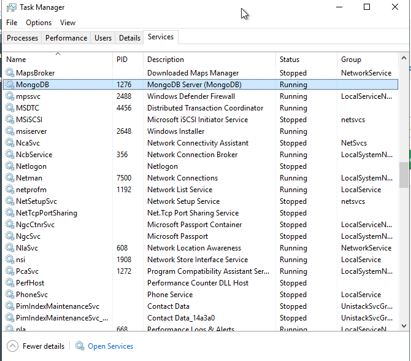This screenshot has height=361, width=411.
Task: Select Distributed Transaction Coordinator description
Action: coord(205,108)
